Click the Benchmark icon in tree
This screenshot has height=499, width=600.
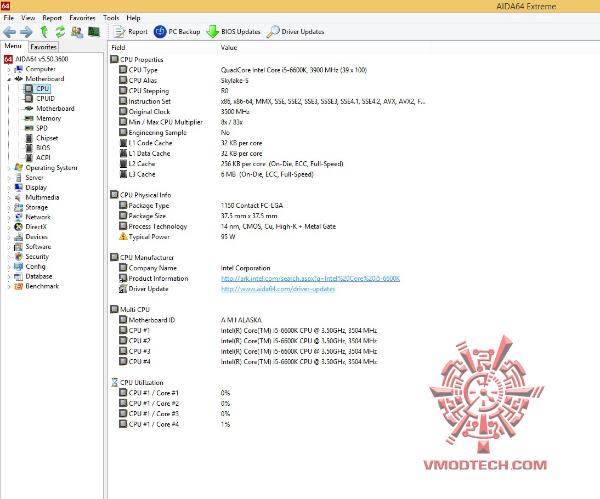pyautogui.click(x=18, y=286)
